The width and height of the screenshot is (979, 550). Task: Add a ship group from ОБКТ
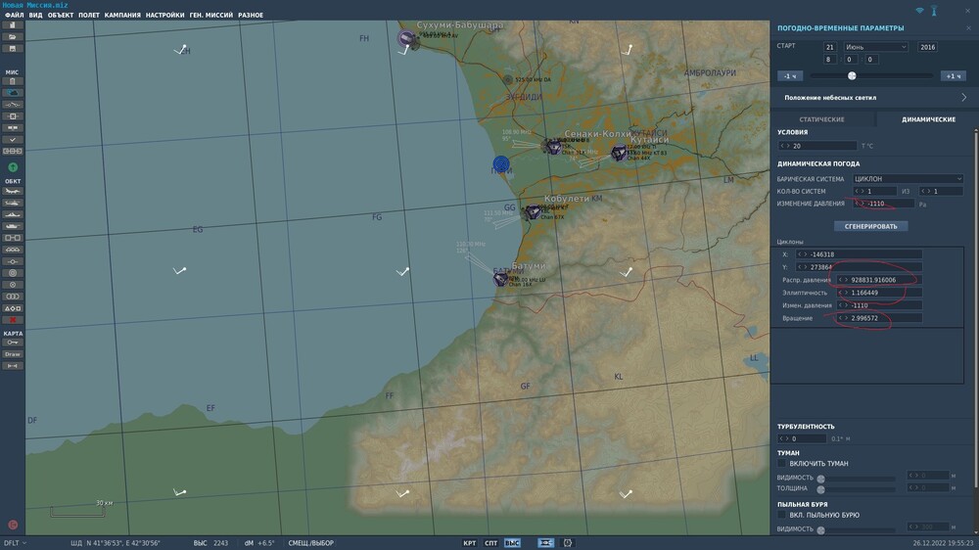coord(13,214)
